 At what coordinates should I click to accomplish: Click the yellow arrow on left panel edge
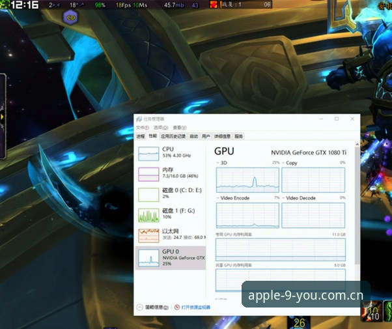[x=2, y=117]
